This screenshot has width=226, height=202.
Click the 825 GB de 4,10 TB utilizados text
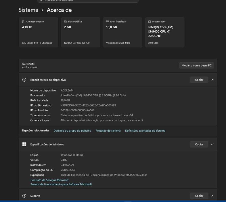tap(37, 43)
